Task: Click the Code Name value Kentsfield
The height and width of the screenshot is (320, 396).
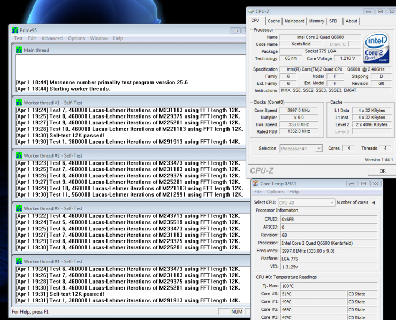Action: click(301, 44)
